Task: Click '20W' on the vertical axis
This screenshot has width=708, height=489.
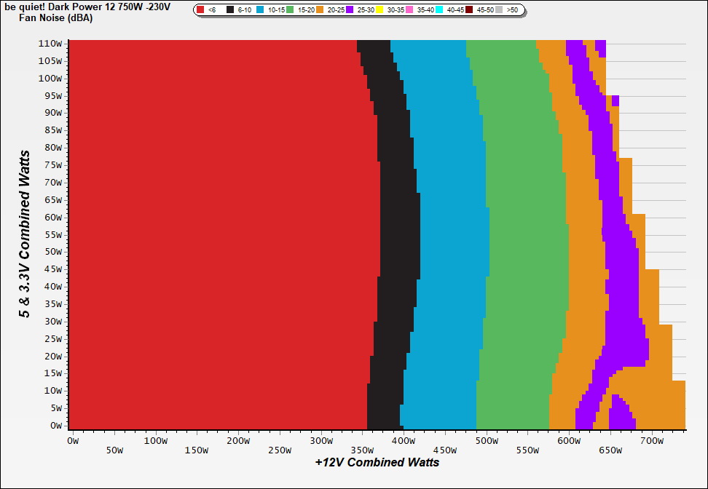Action: (x=53, y=357)
